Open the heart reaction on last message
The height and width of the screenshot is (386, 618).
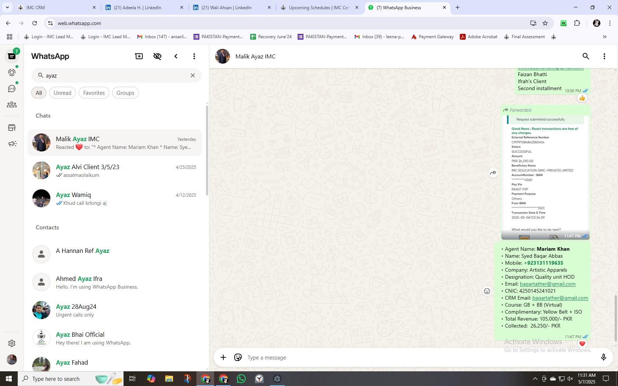pos(582,344)
